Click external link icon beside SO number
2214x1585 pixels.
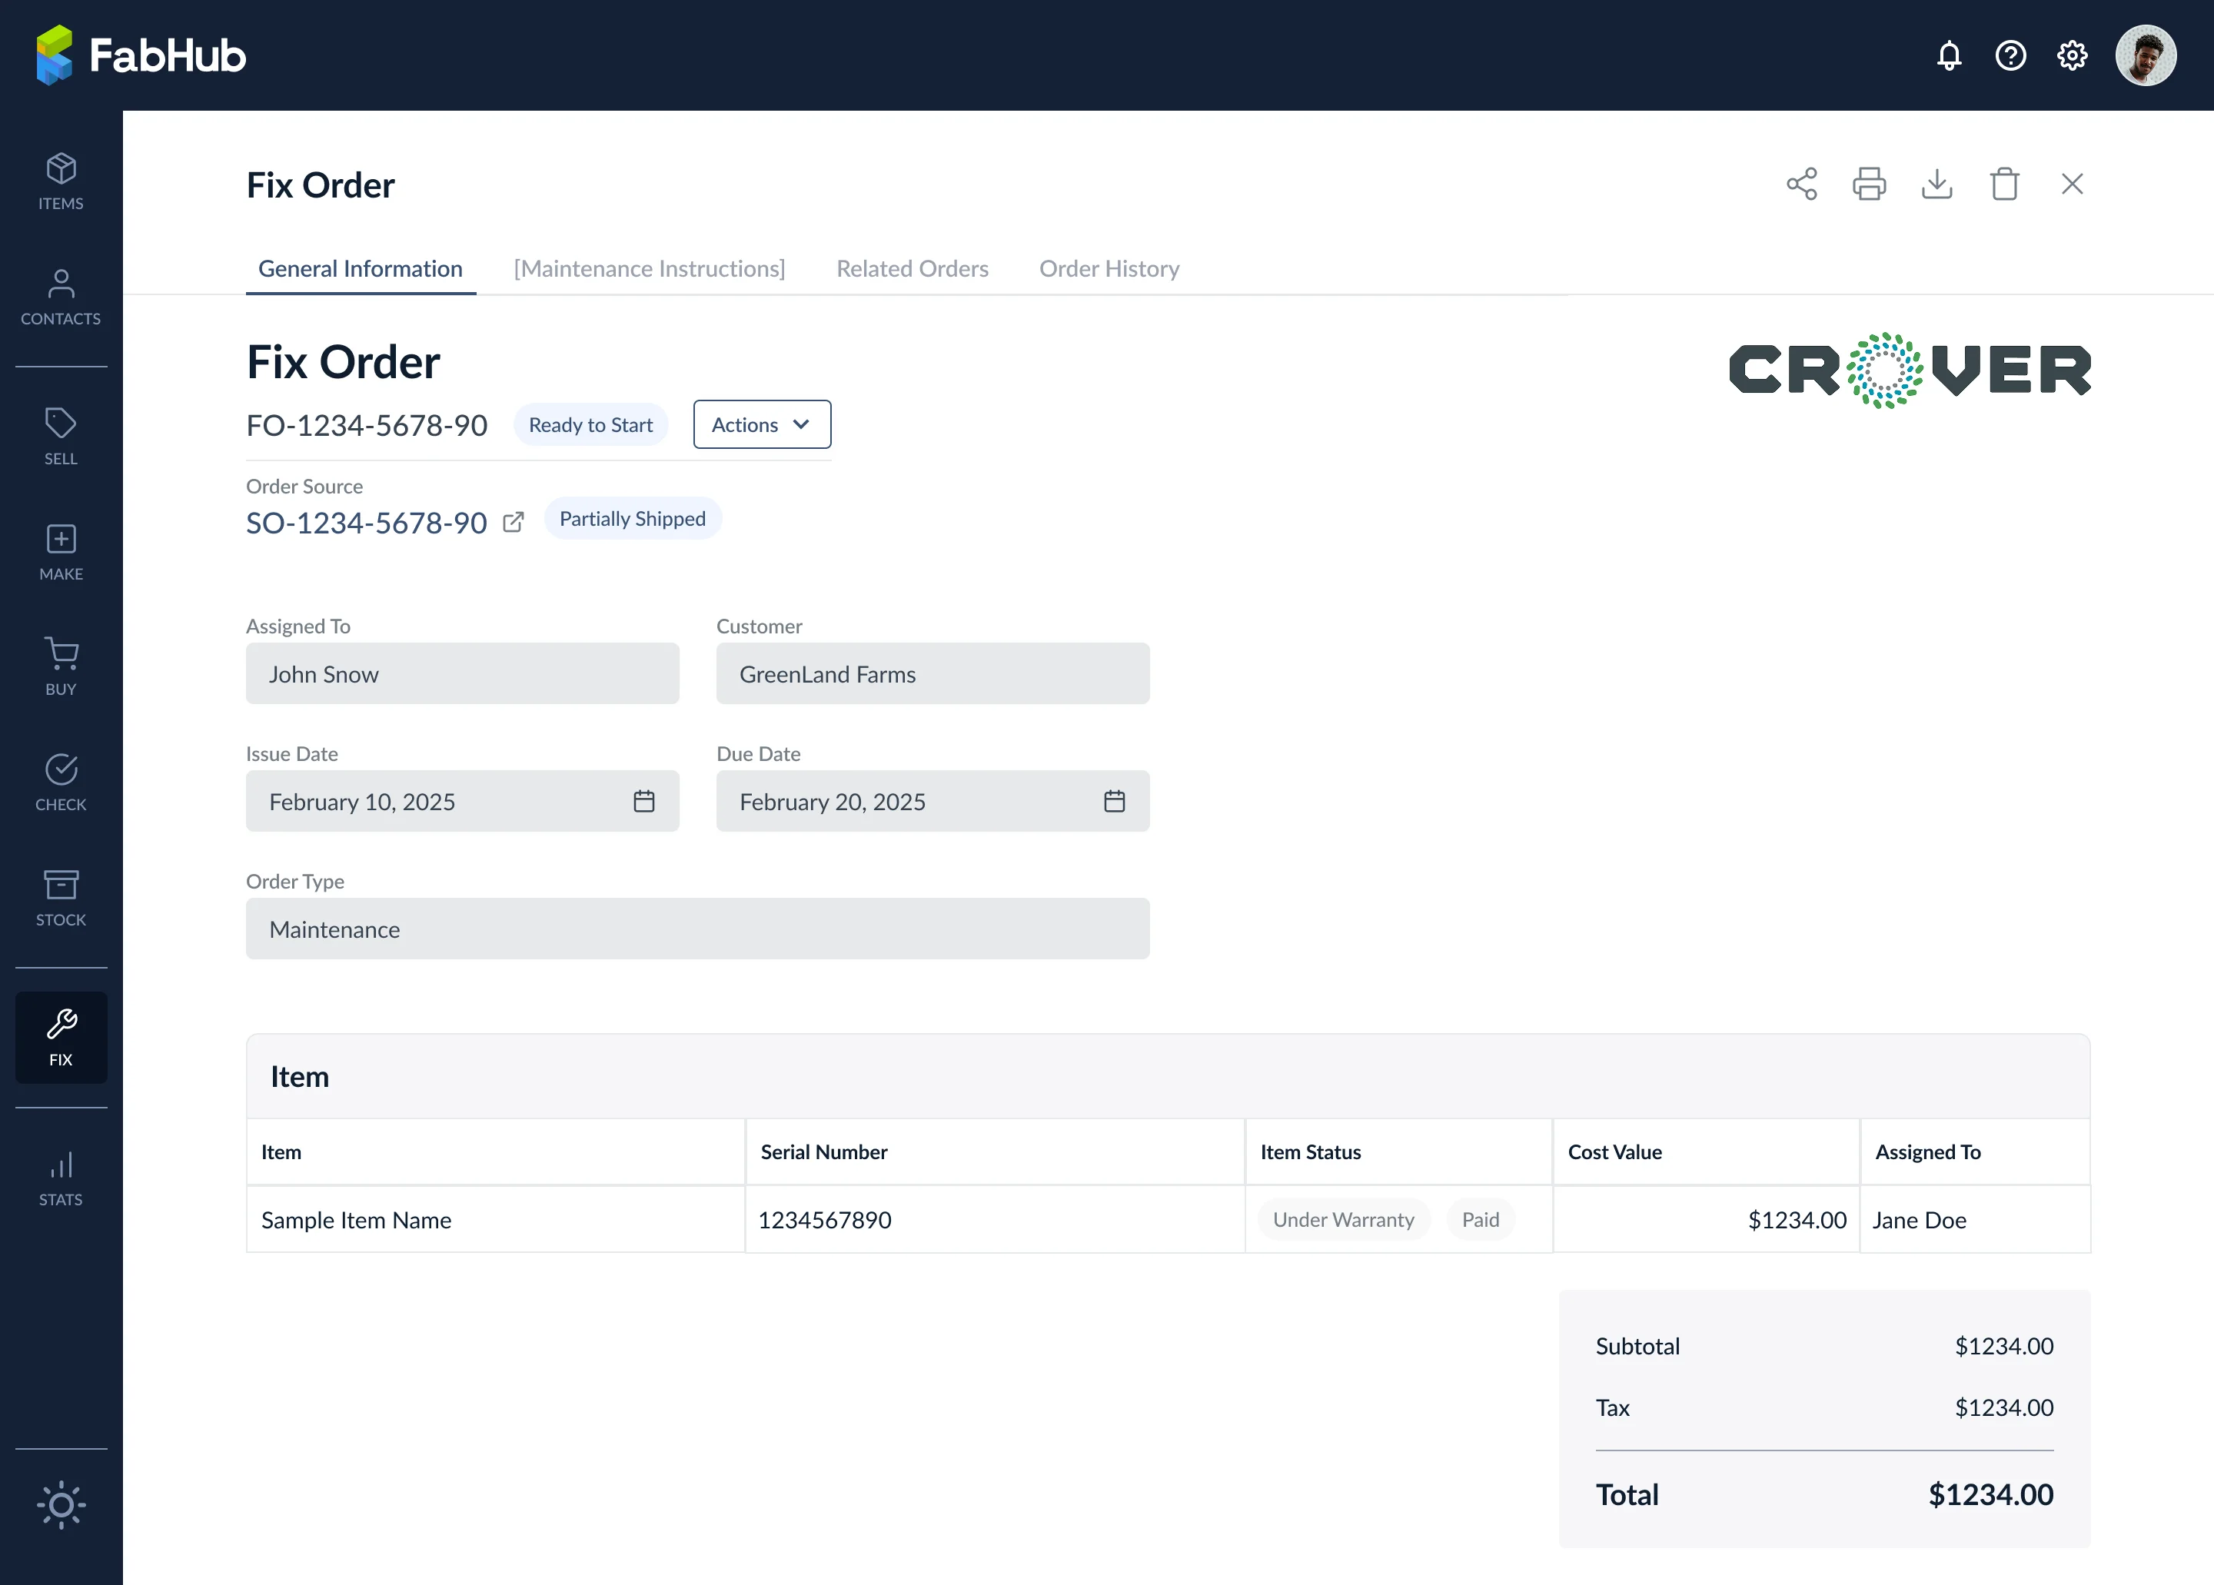point(513,522)
